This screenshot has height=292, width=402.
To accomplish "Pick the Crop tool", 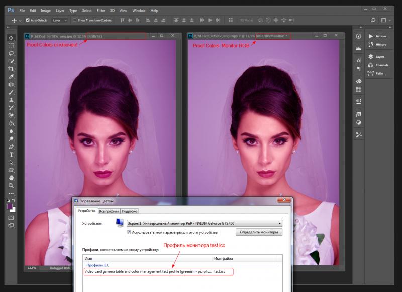I will tap(11, 69).
